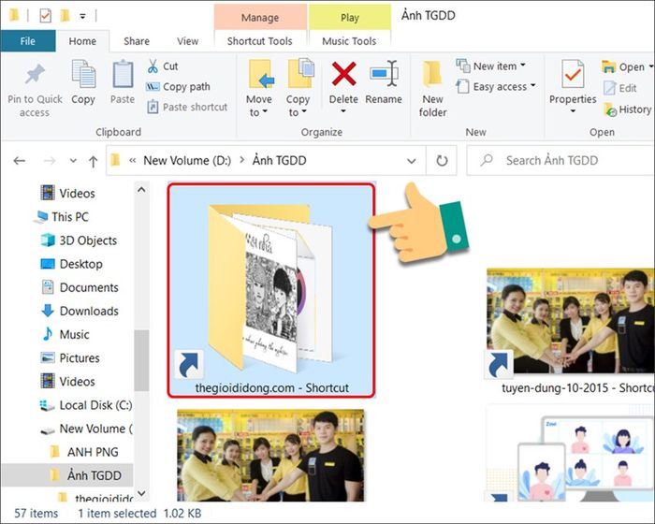Click the Rename icon

(384, 74)
